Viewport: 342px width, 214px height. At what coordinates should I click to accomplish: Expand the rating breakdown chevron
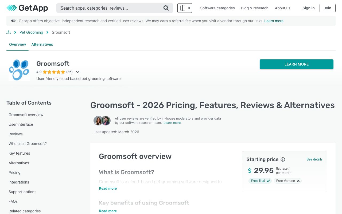click(78, 72)
